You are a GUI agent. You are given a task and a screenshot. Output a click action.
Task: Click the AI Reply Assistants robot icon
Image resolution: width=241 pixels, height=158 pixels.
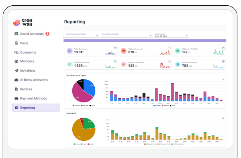pyautogui.click(x=16, y=80)
